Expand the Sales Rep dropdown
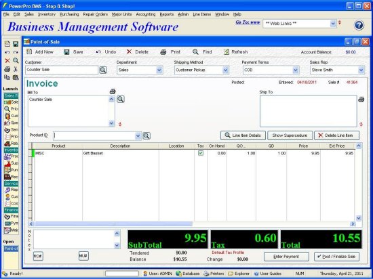 [361, 70]
